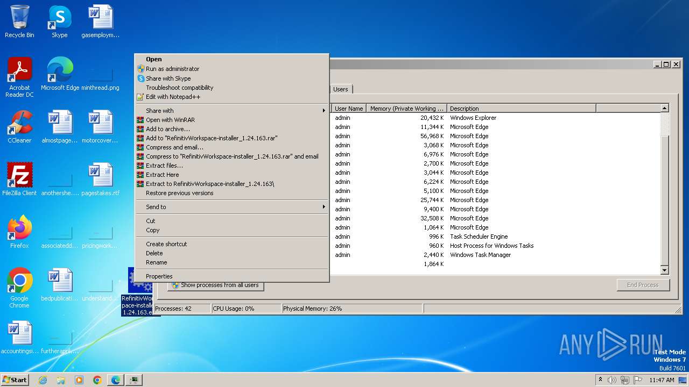Open the Firefox desktop shortcut
The height and width of the screenshot is (387, 689).
(19, 232)
